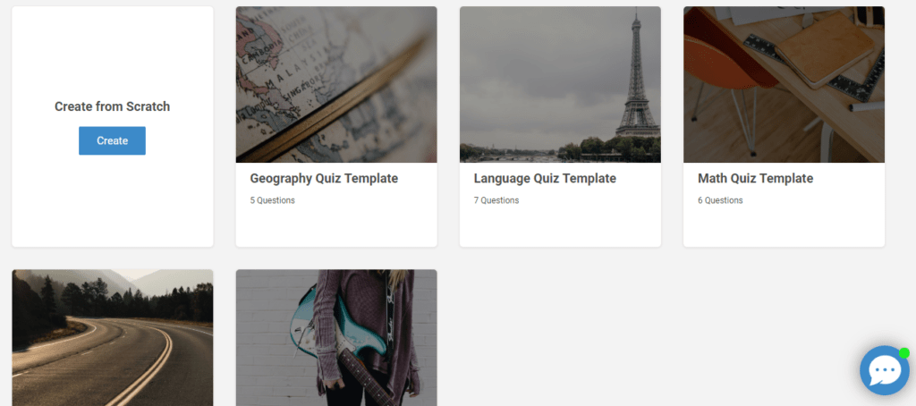Click the green online status dot
The image size is (916, 406).
(x=904, y=353)
